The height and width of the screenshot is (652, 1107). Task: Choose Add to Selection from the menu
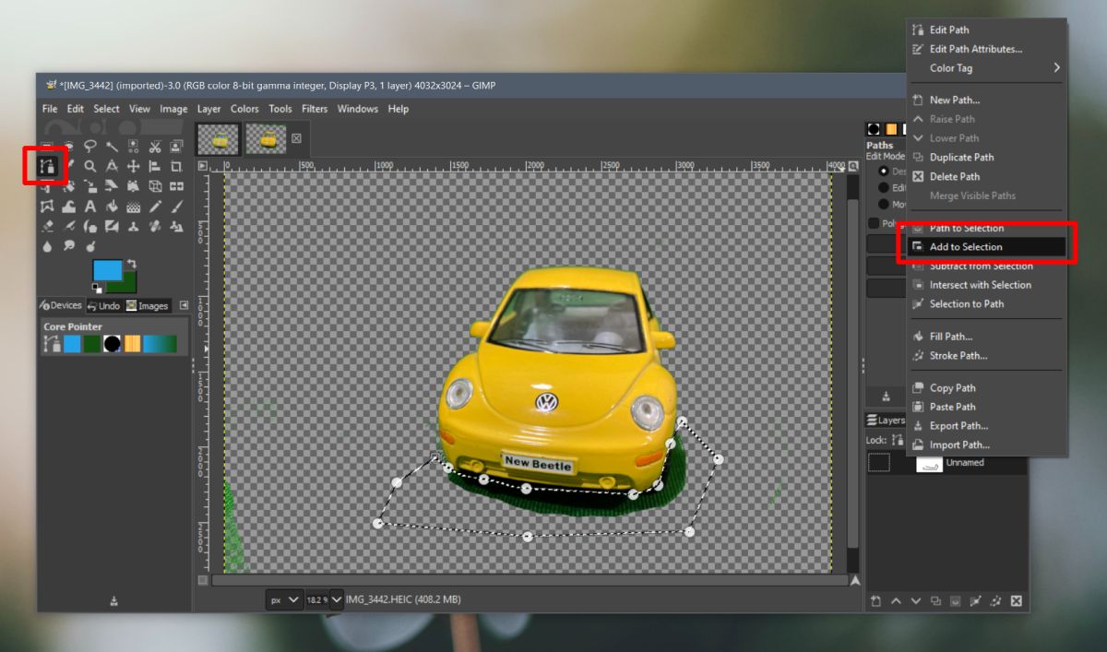click(x=965, y=246)
